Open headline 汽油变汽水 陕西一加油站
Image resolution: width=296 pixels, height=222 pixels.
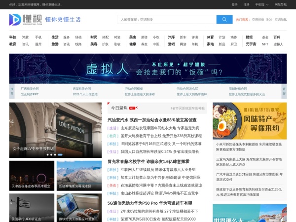click(152, 120)
